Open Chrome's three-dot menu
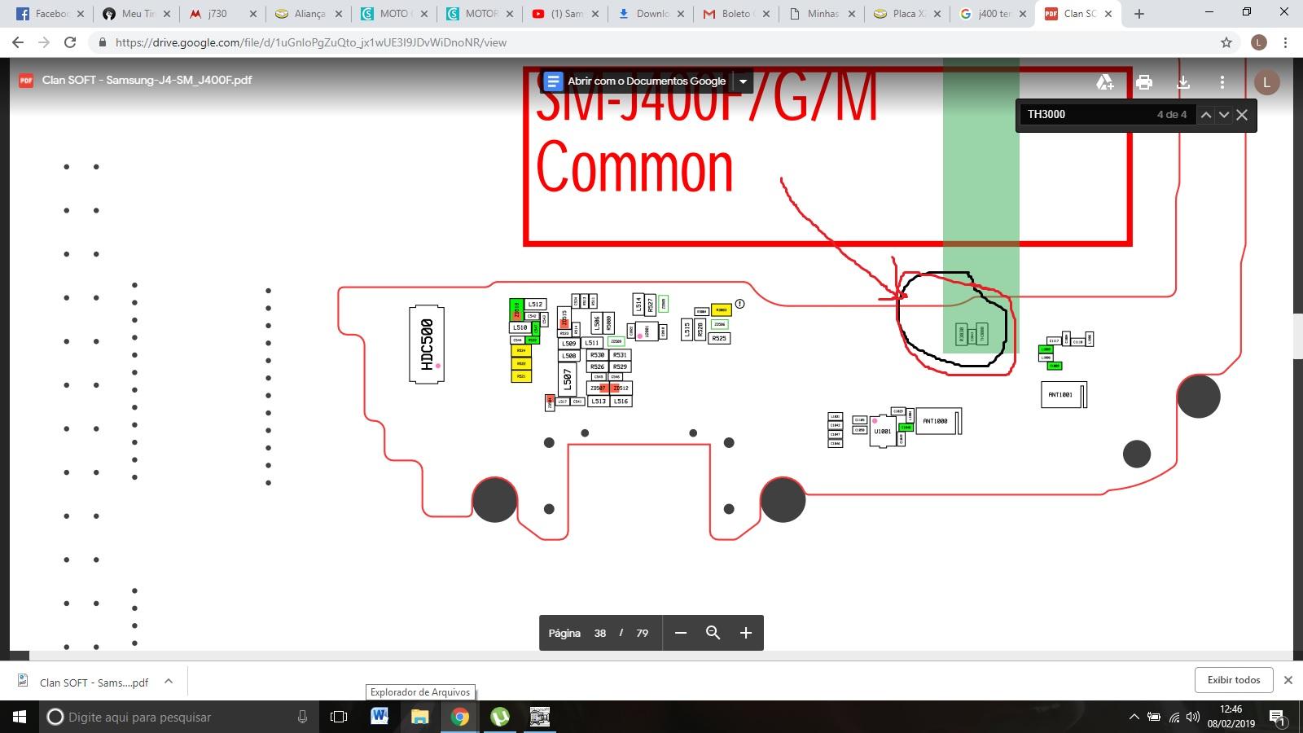The image size is (1303, 733). click(x=1286, y=42)
